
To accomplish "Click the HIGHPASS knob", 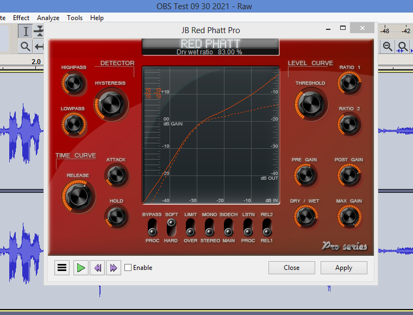I will pos(74,83).
